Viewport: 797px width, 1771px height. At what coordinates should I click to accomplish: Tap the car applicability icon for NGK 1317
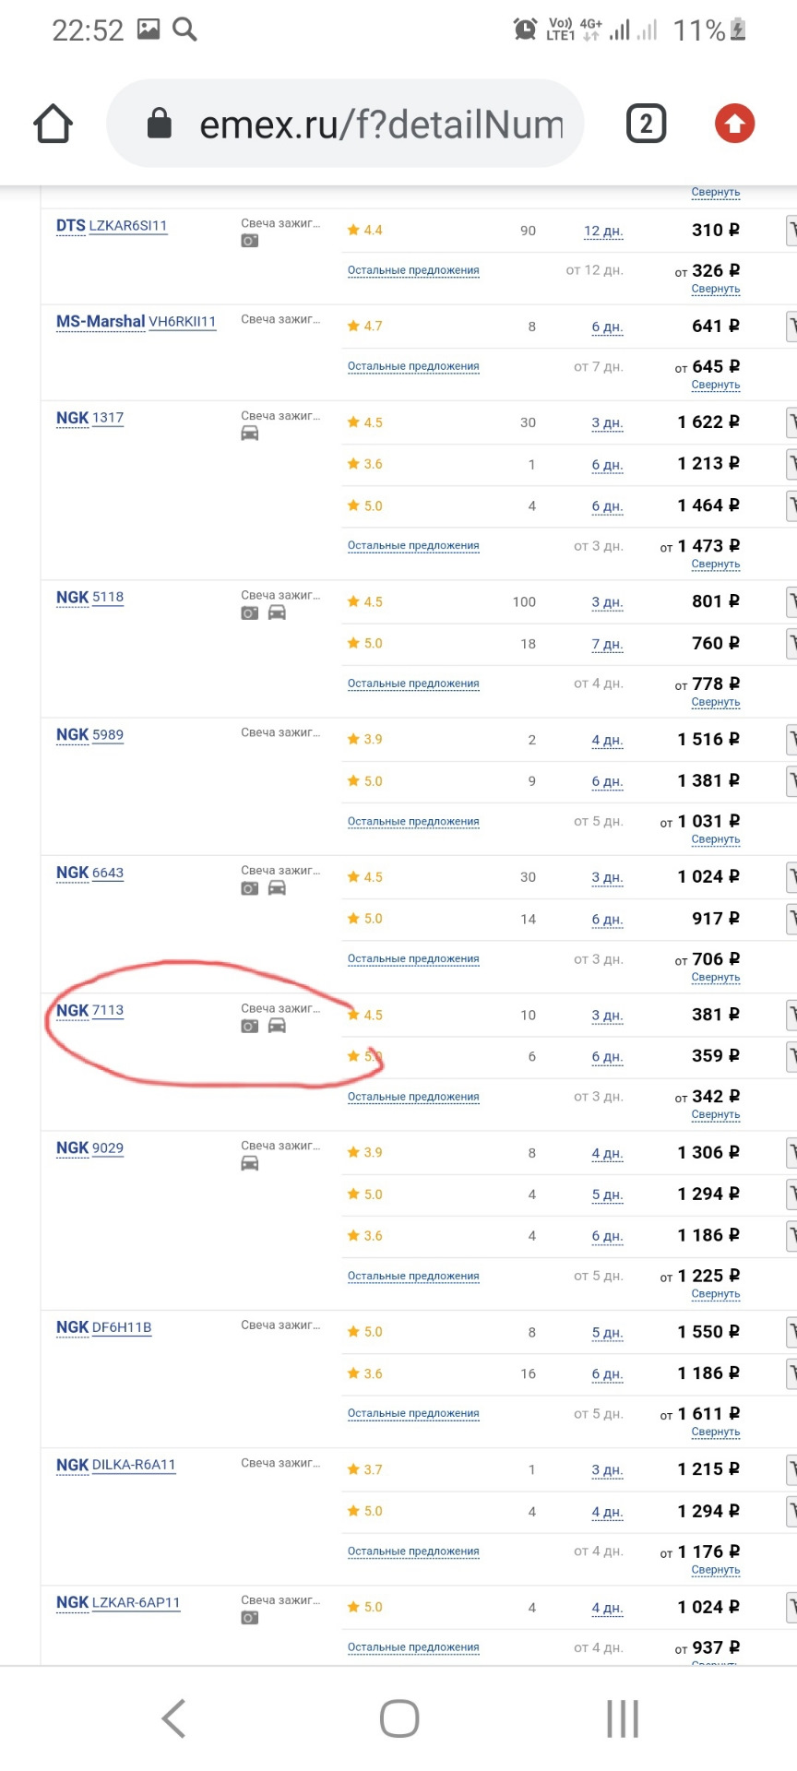(x=250, y=434)
